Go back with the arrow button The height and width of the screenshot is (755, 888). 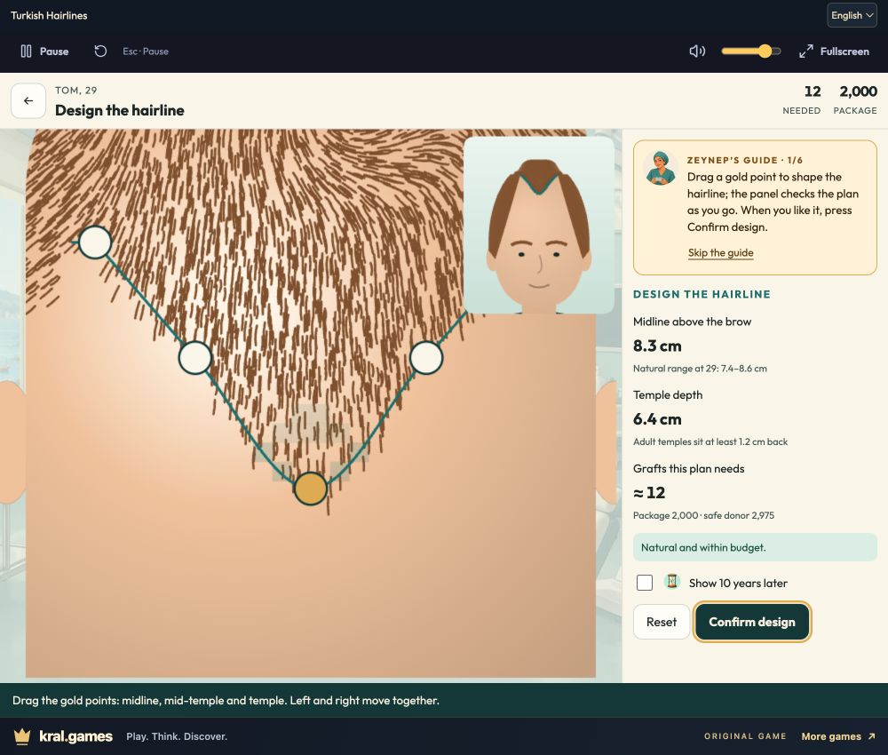[x=28, y=101]
